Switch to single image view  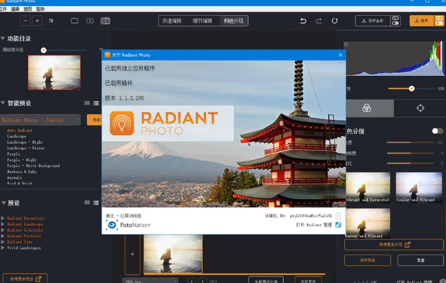tap(75, 21)
